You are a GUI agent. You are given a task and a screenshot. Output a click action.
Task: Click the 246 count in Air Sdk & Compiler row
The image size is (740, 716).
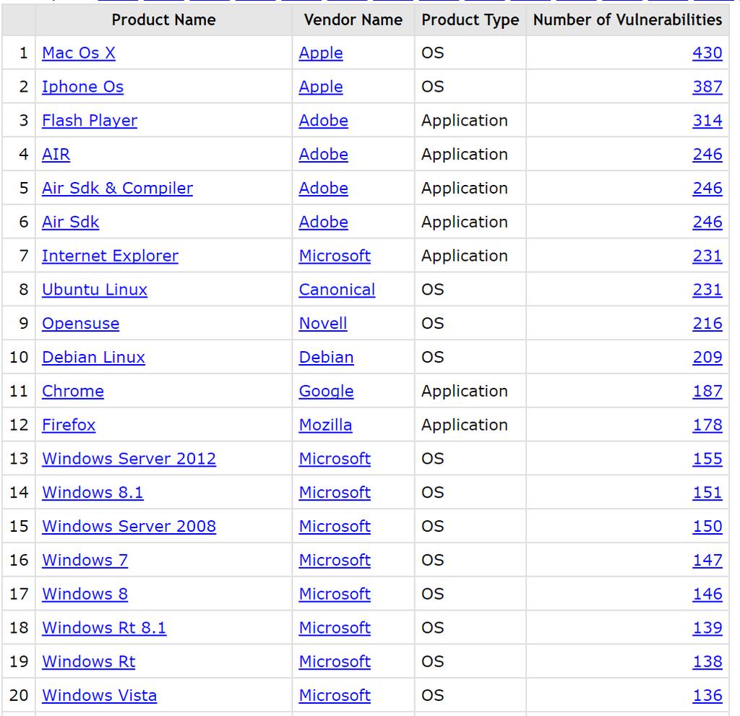coord(707,189)
